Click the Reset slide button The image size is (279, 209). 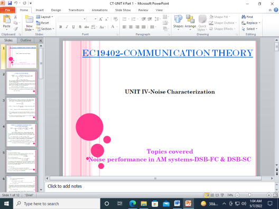tap(42, 23)
